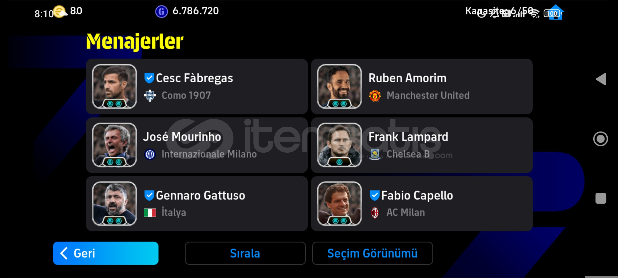The image size is (618, 278).
Task: Tap the GP coin balance icon
Action: [x=161, y=12]
